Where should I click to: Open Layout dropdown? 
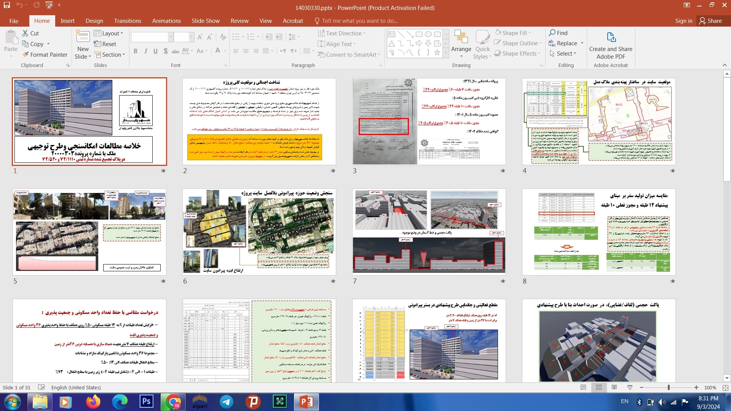(109, 33)
